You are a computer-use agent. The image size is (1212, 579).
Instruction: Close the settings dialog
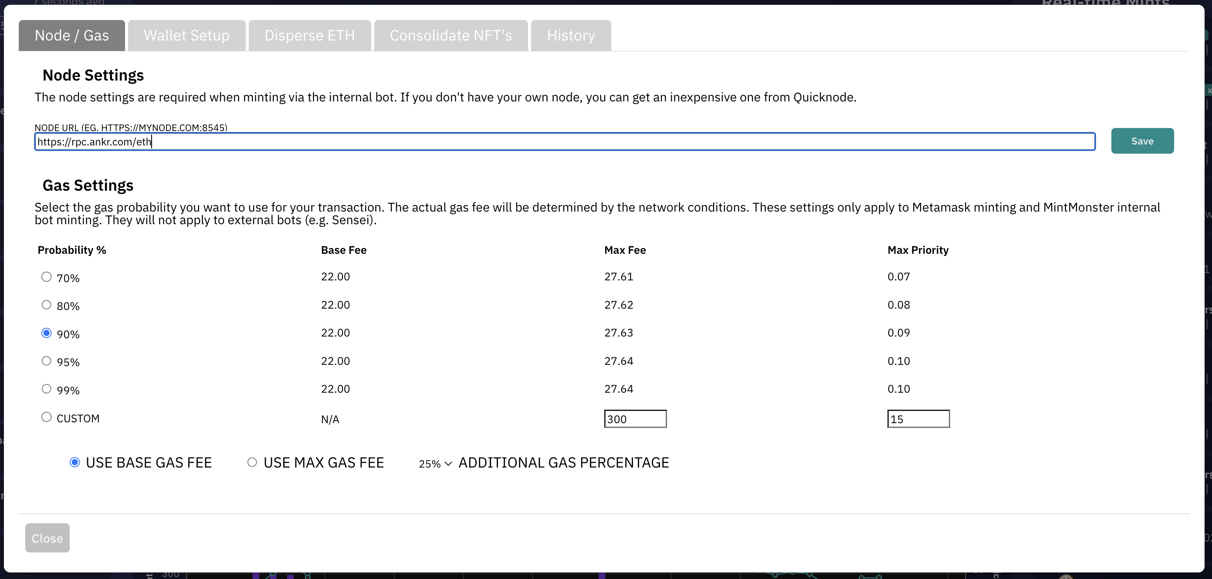[47, 538]
